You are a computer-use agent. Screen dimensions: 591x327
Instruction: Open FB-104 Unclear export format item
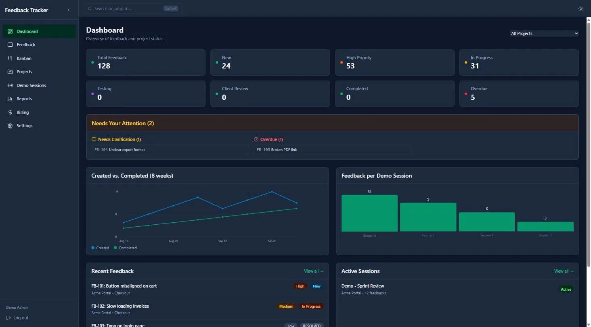pyautogui.click(x=170, y=149)
